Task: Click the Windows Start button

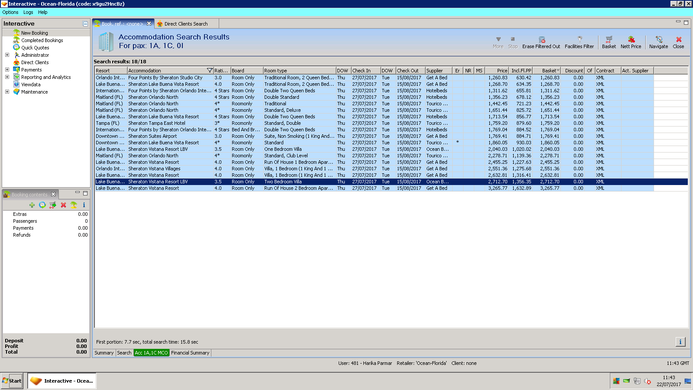Action: tap(12, 381)
